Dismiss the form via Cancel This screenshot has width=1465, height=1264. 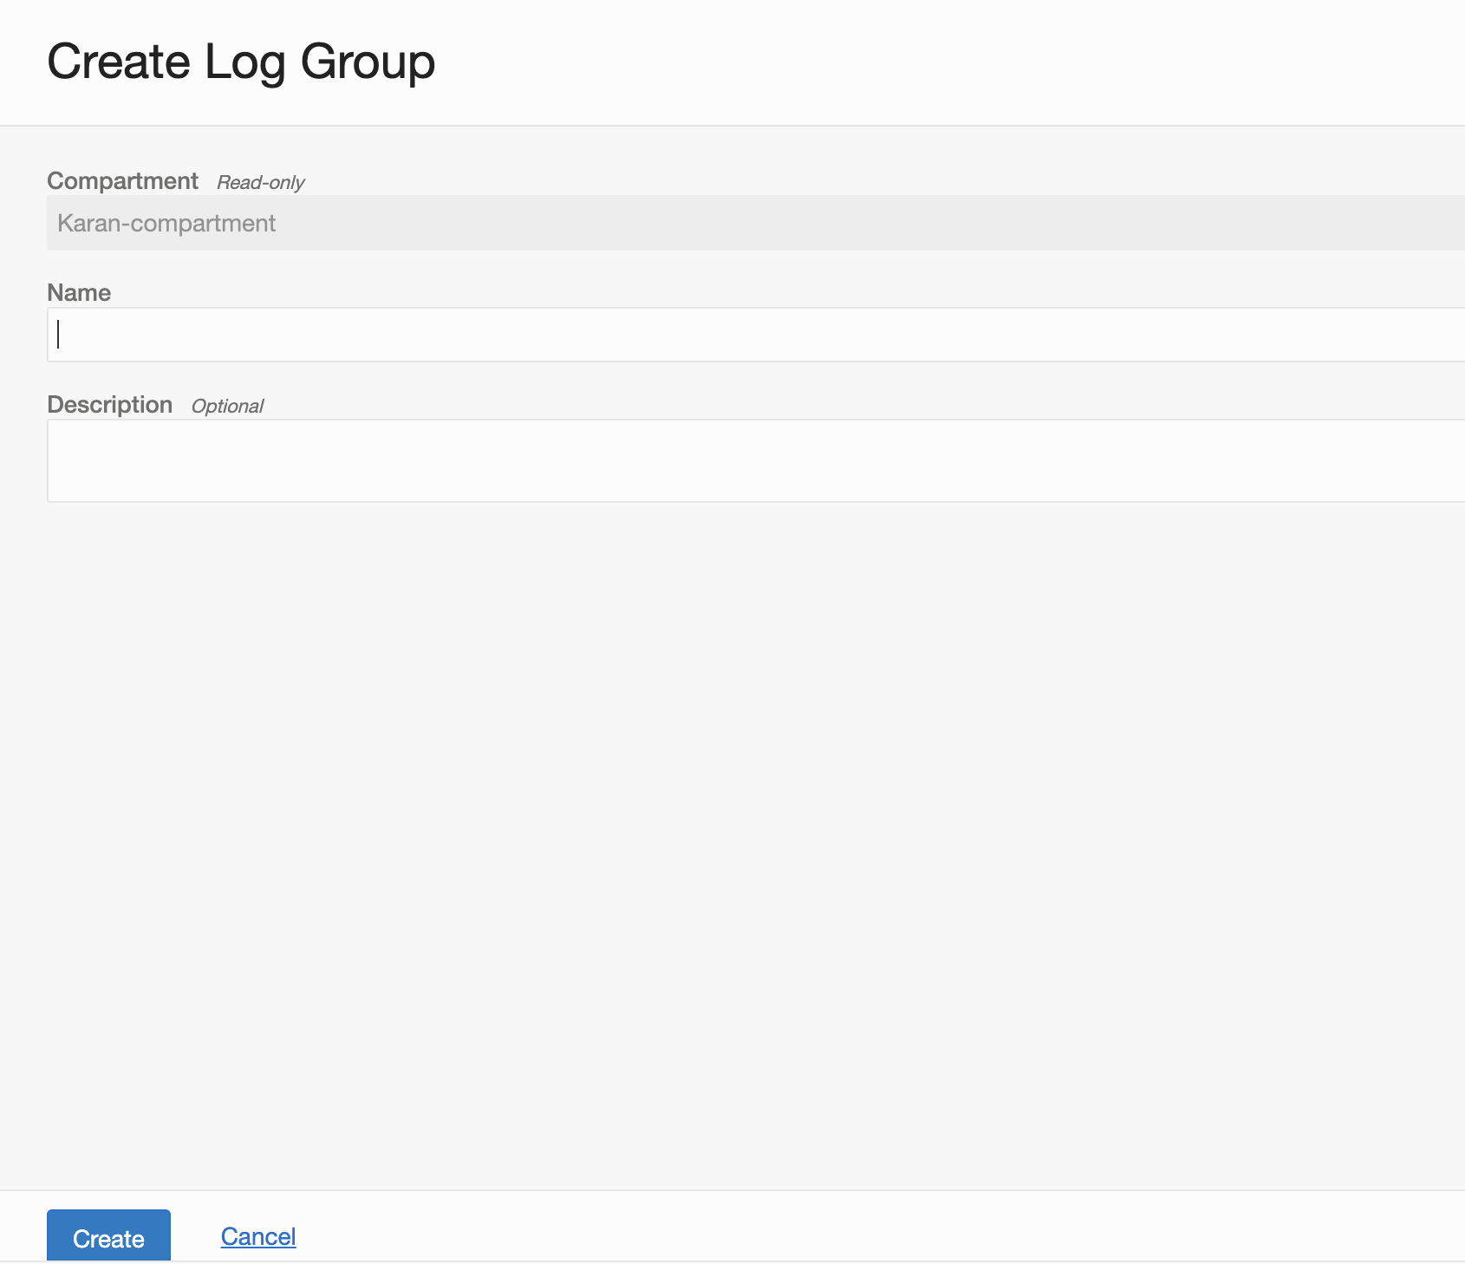tap(257, 1236)
